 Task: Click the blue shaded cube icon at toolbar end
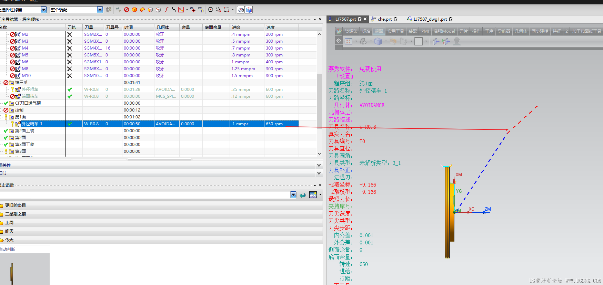tap(249, 10)
